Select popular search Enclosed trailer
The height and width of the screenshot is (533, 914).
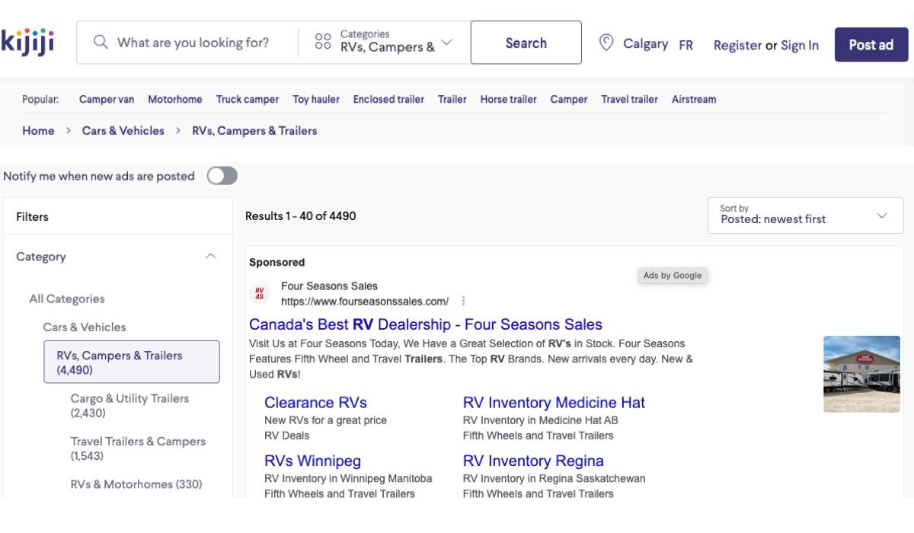tap(388, 99)
